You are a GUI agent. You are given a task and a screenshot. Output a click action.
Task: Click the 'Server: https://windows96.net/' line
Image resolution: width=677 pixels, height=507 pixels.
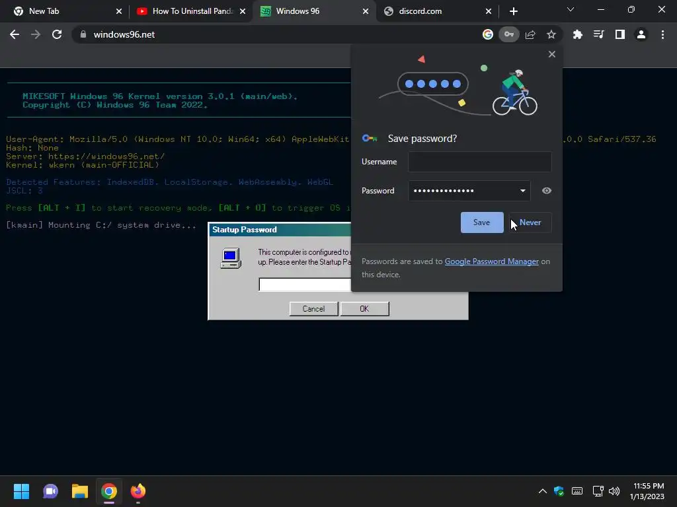click(x=85, y=156)
